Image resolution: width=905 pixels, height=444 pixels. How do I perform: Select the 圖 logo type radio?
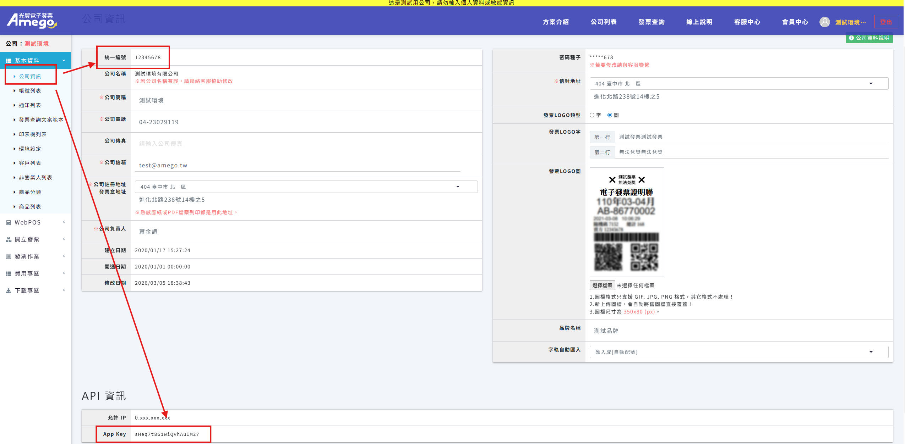(610, 115)
